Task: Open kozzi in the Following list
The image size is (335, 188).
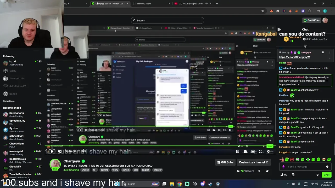Action: [x=22, y=63]
